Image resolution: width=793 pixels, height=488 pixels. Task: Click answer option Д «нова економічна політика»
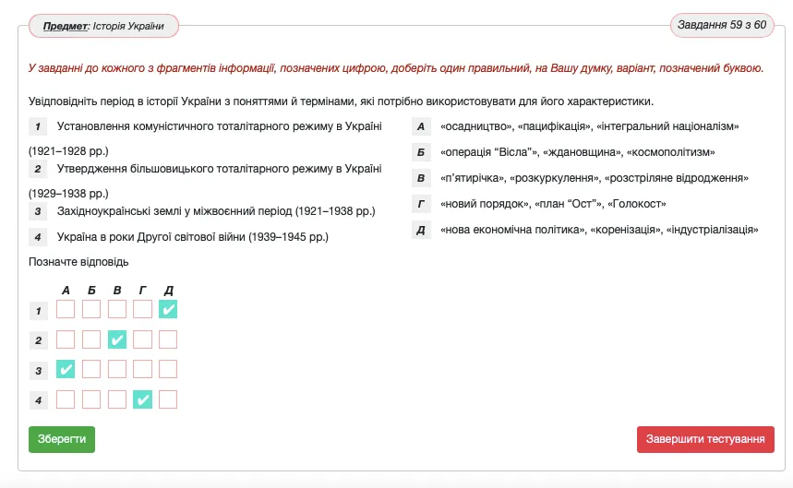598,230
